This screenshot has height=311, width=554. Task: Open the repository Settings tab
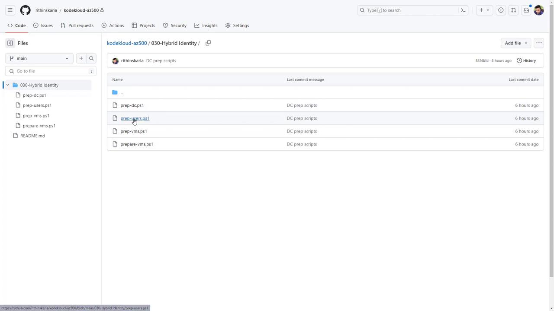[237, 25]
